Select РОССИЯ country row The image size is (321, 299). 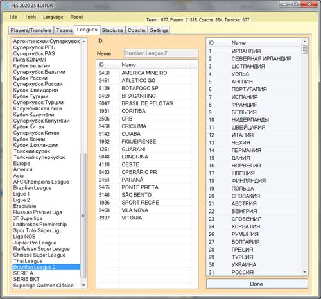click(x=254, y=272)
